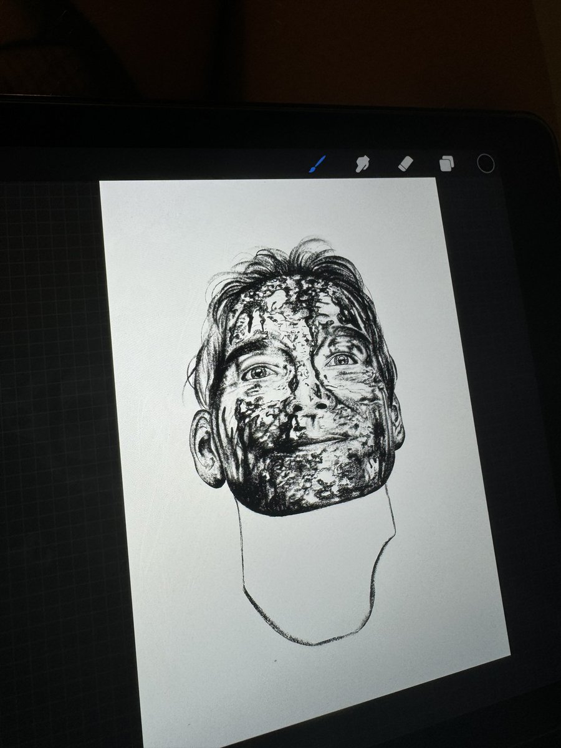Select the Eraser tool
This screenshot has height=748, width=561.
[405, 163]
